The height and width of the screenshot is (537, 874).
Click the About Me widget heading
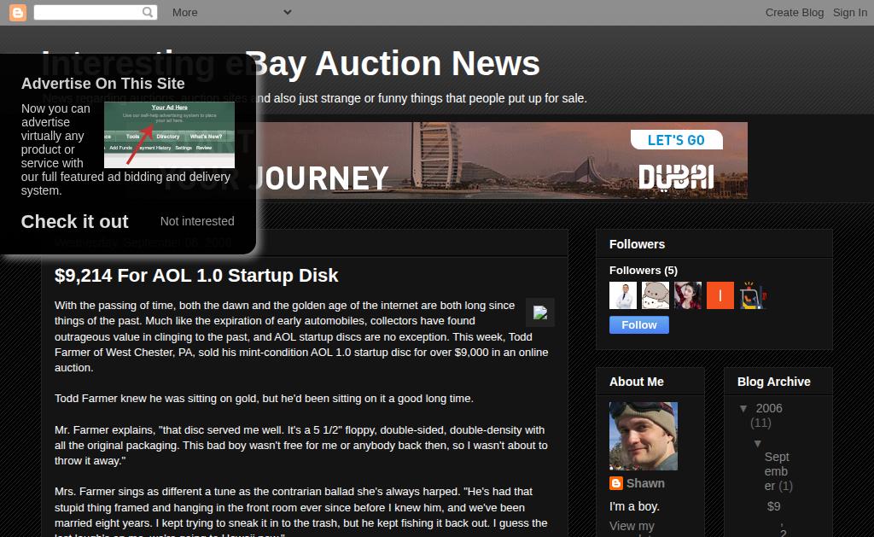point(637,382)
